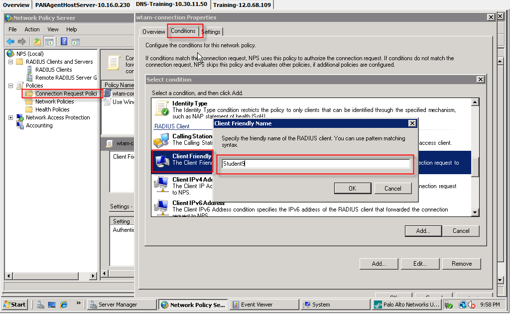
Task: Open PANAgentHostServer-10.16.0.230 tab
Action: pyautogui.click(x=82, y=5)
